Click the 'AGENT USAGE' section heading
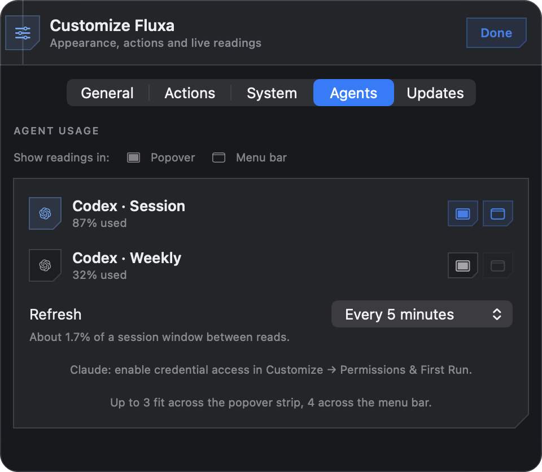The width and height of the screenshot is (542, 472). click(56, 131)
